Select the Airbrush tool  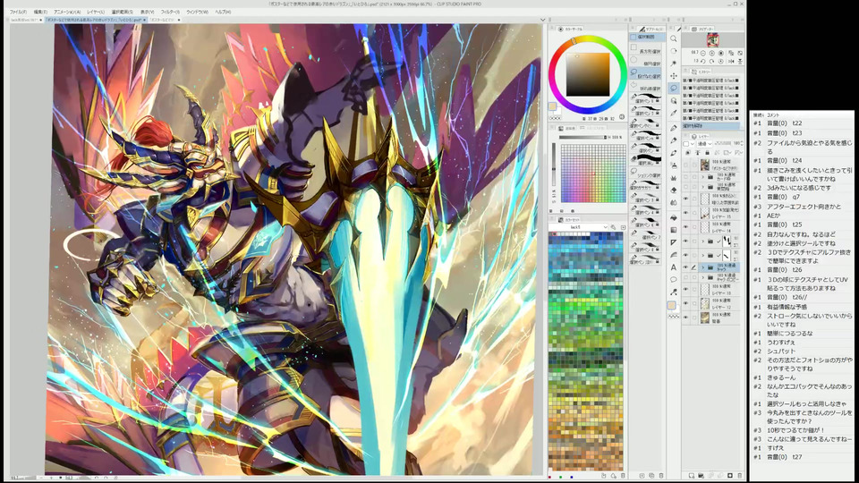(673, 165)
